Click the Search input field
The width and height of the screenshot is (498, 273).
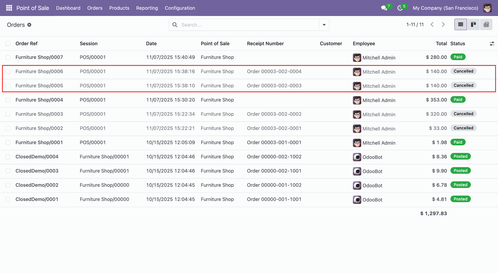[x=246, y=25]
